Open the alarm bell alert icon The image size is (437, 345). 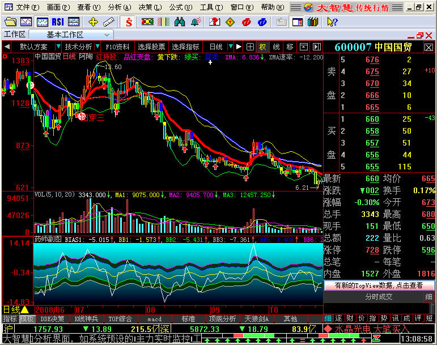click(196, 22)
